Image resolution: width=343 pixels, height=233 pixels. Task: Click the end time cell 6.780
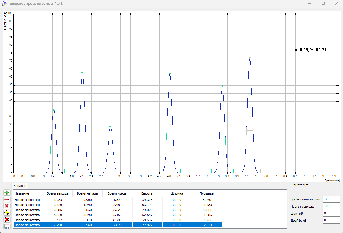click(x=117, y=220)
